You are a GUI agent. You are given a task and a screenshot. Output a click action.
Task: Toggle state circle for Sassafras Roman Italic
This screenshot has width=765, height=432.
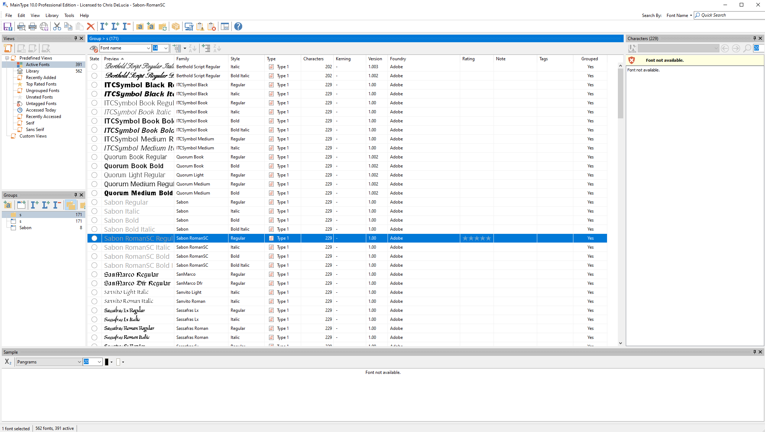click(94, 337)
